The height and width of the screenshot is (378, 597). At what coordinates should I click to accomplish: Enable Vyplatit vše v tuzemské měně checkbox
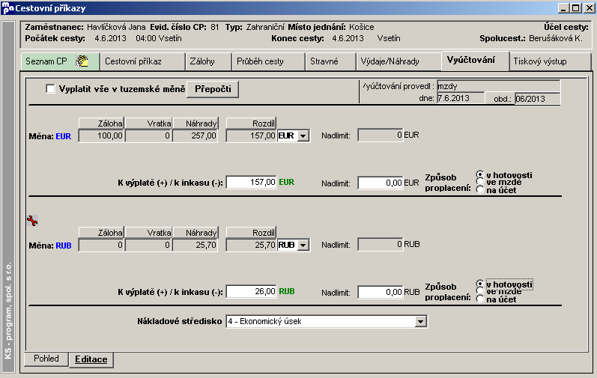[50, 88]
